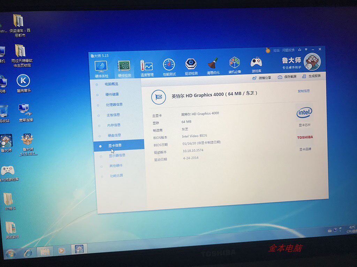
Task: Select 处理器信息 in sidebar
Action: 114,104
